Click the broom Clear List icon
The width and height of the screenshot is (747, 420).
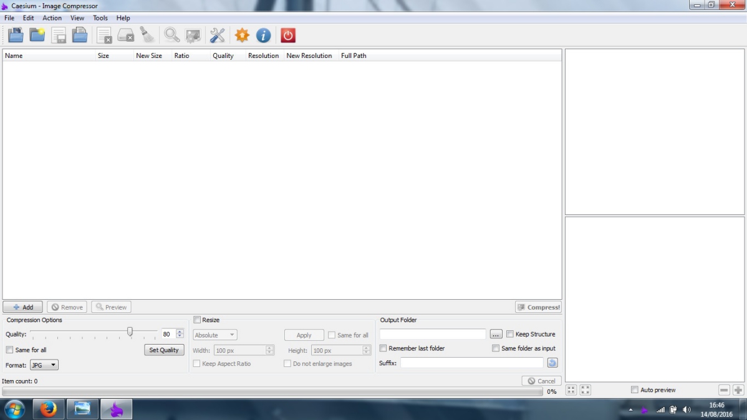(147, 36)
